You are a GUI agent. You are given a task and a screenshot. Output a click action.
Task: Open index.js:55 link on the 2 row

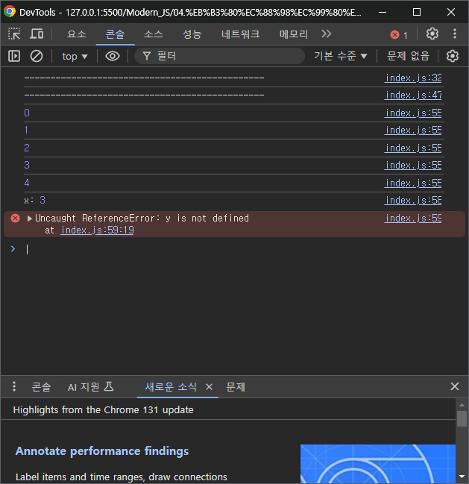click(413, 148)
